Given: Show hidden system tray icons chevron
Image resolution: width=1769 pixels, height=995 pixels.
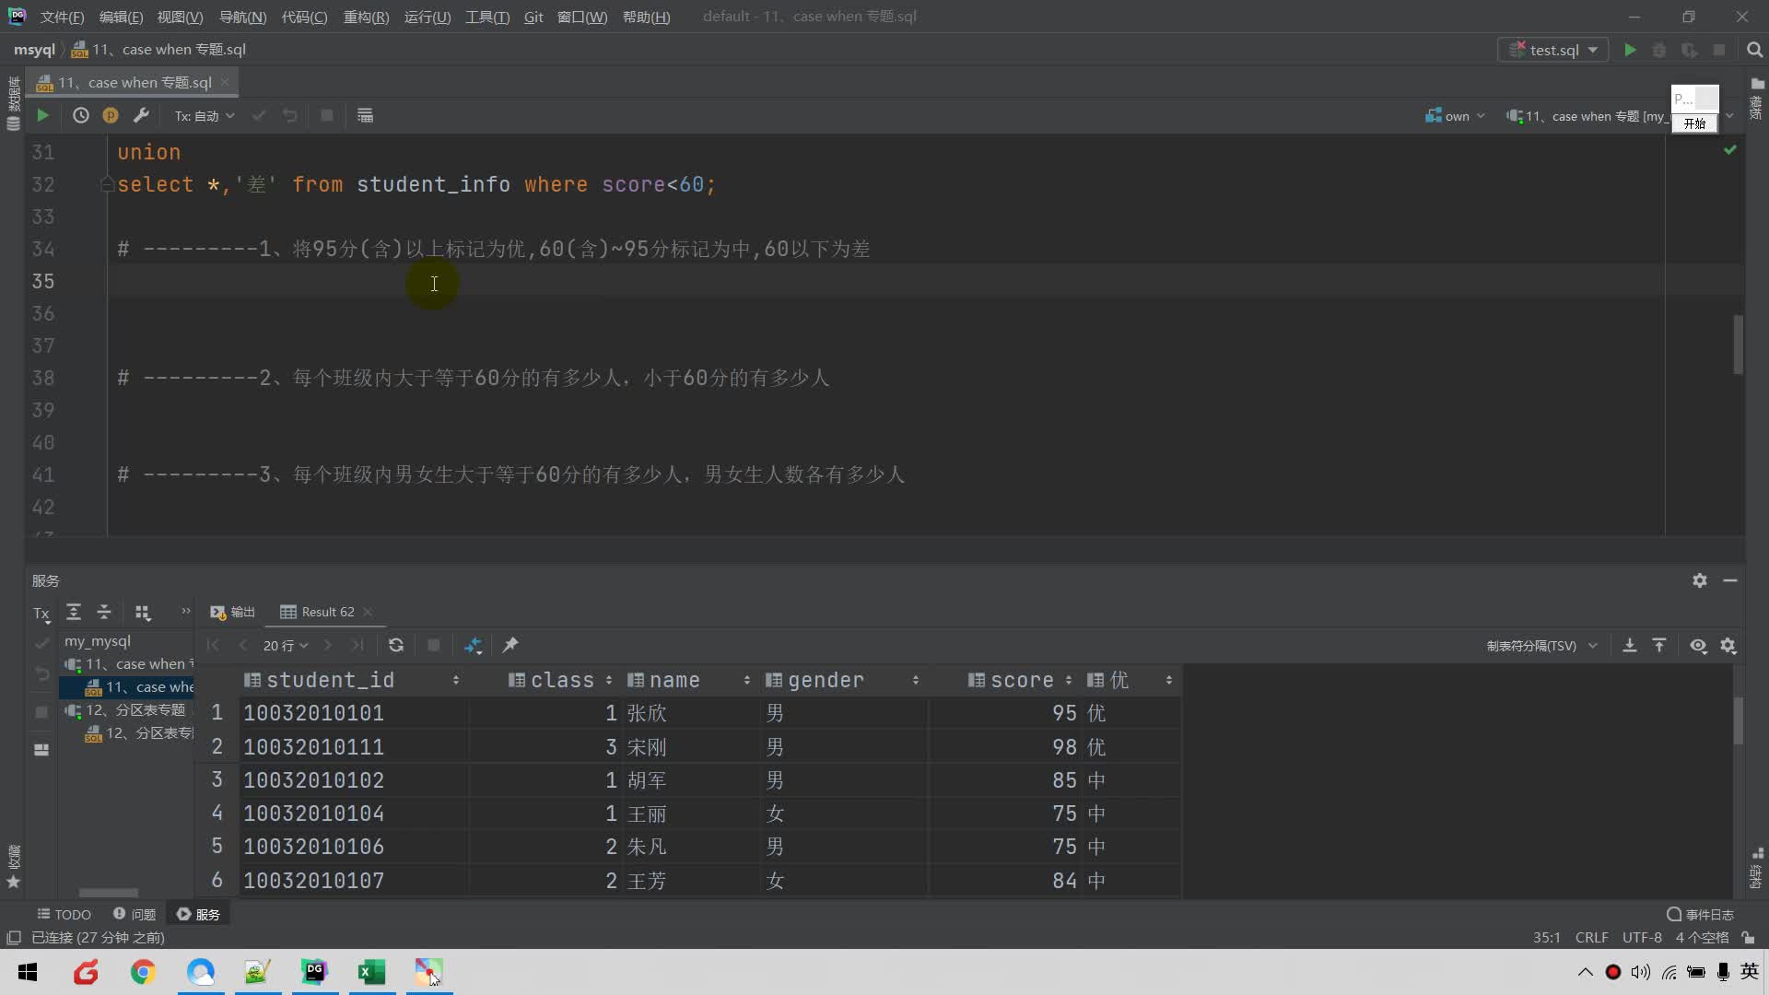Looking at the screenshot, I should coord(1585,972).
